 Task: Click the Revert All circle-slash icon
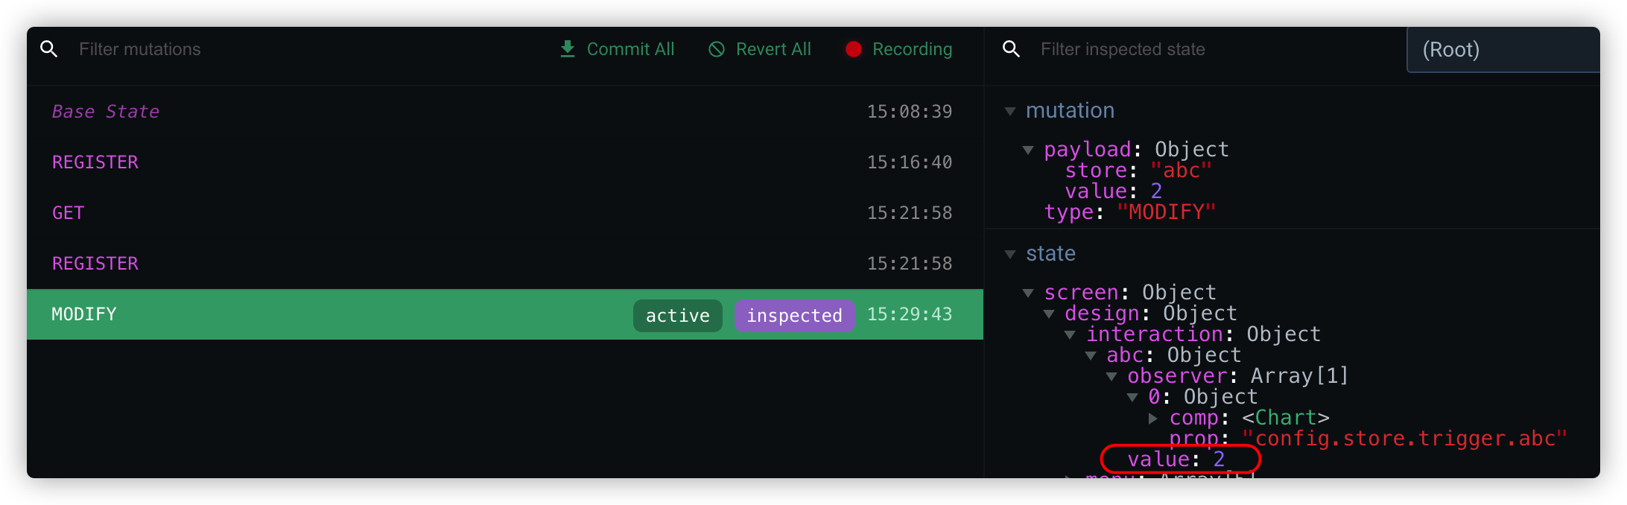click(717, 49)
